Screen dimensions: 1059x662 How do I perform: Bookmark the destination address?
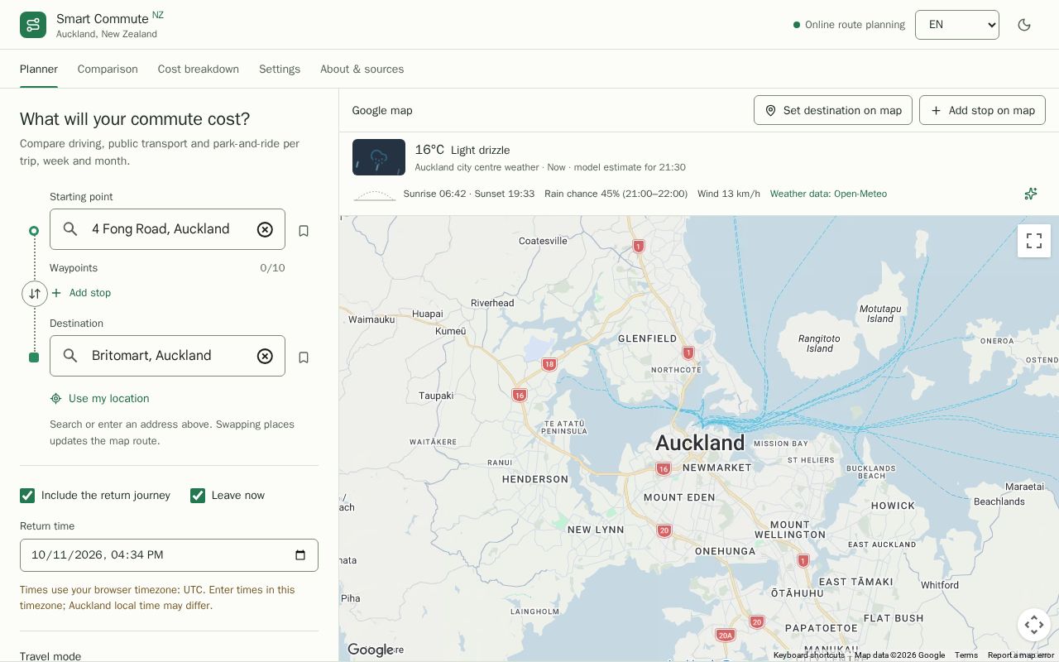(x=304, y=357)
